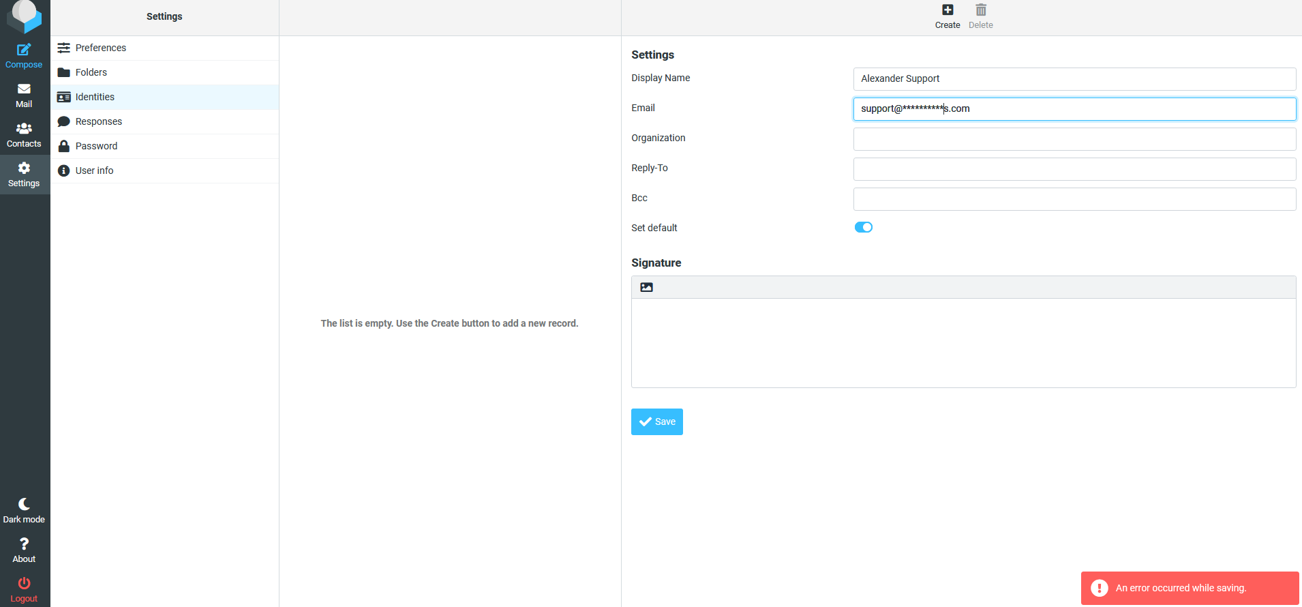Select the Identities menu item

95,97
